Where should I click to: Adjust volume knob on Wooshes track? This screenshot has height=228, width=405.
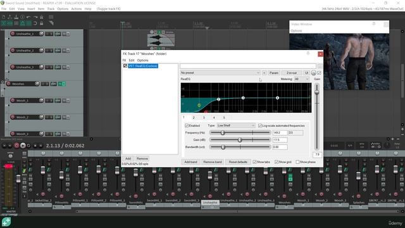37,84
